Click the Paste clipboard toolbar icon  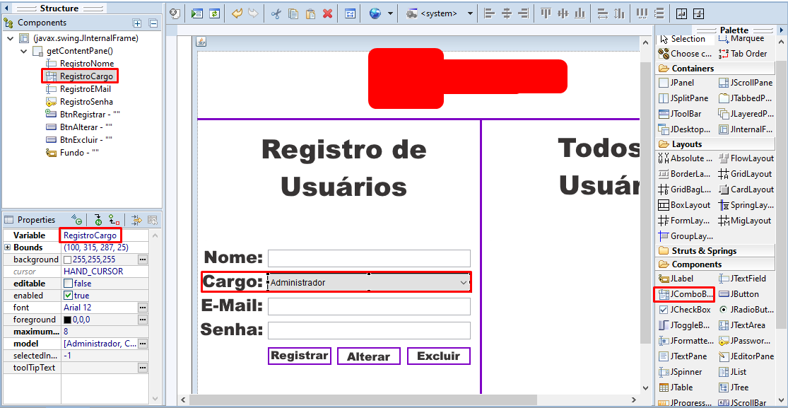pyautogui.click(x=310, y=13)
